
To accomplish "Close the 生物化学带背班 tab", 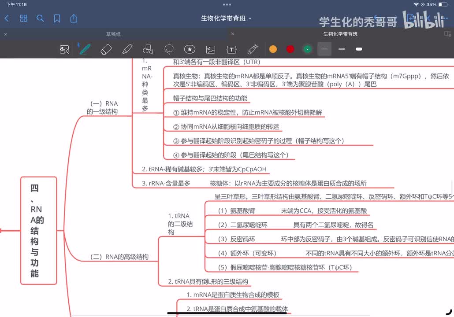I will tap(232, 34).
